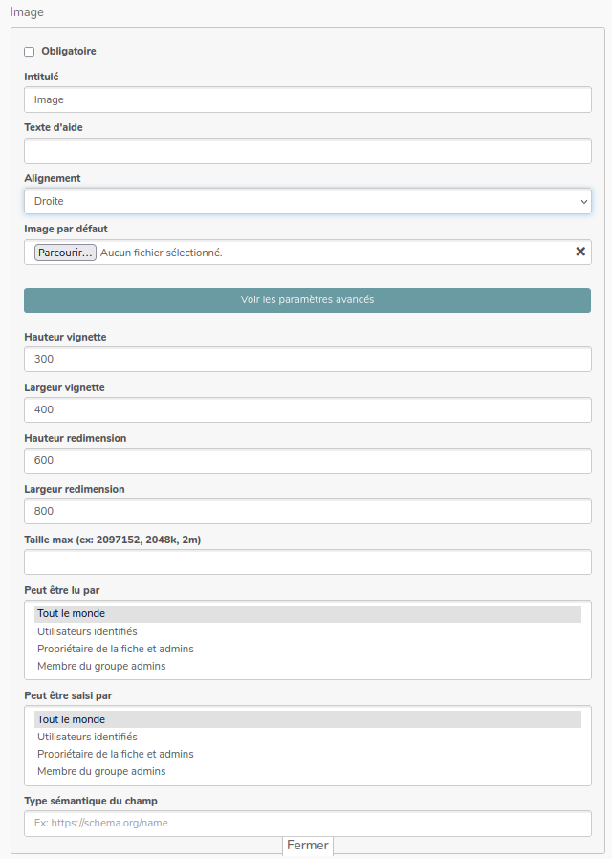Choose Propriétaire de la fiche for saisi par
Viewport: 612px width, 859px height.
(x=115, y=754)
